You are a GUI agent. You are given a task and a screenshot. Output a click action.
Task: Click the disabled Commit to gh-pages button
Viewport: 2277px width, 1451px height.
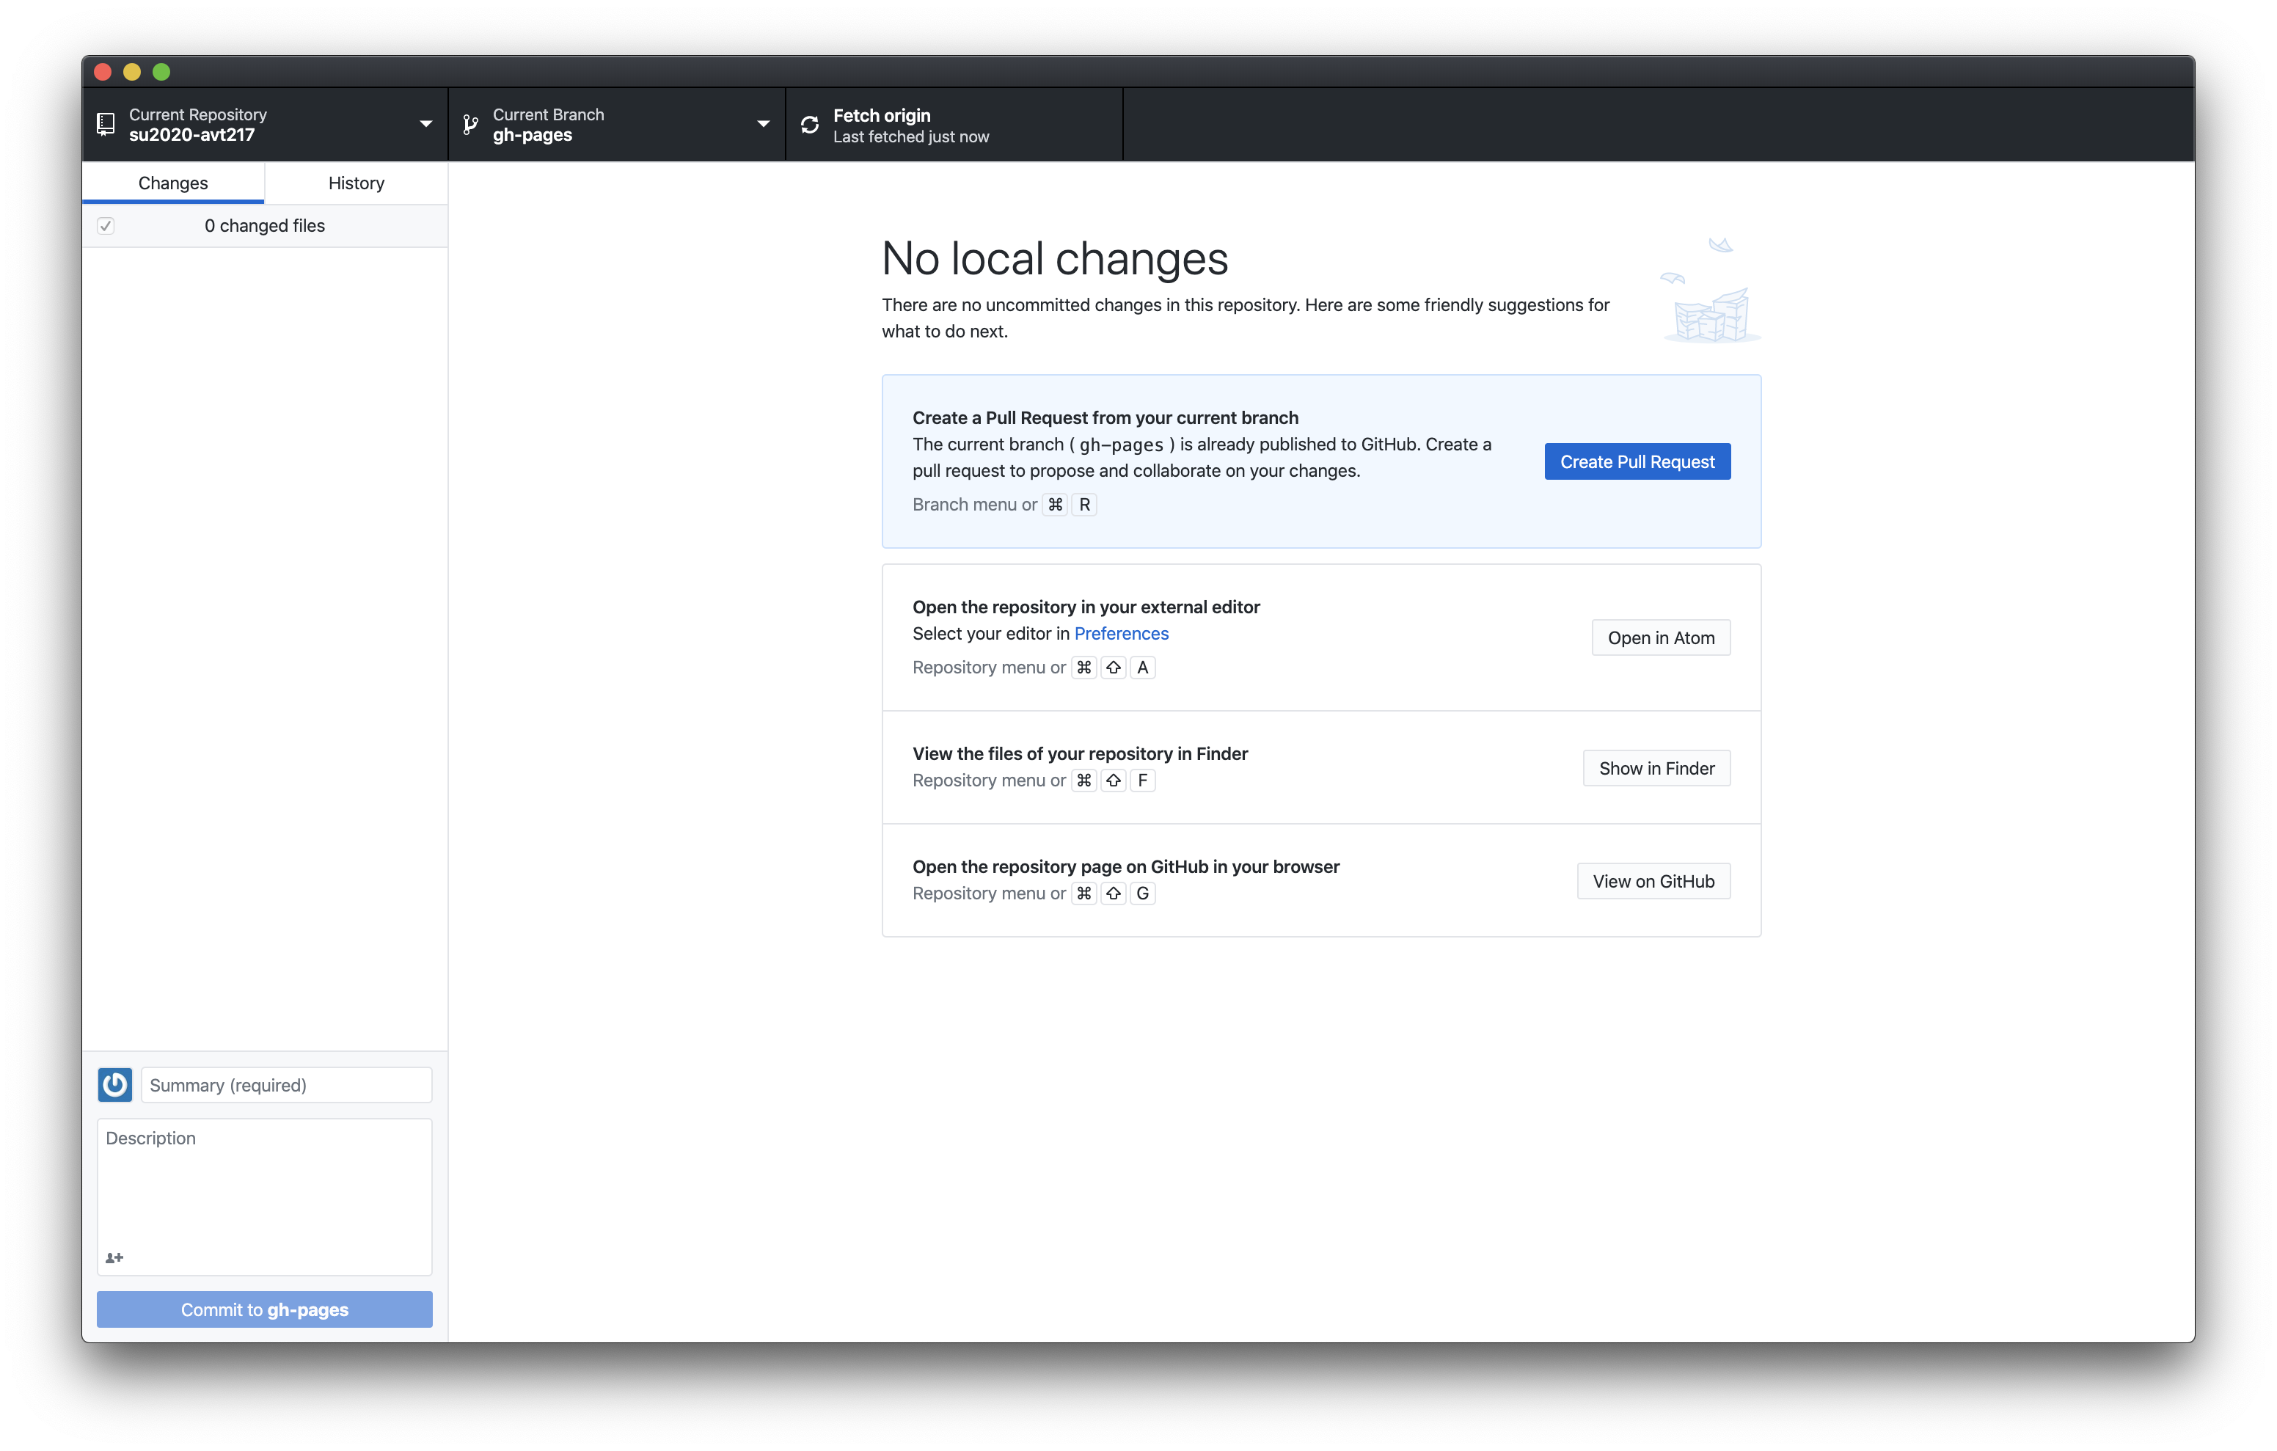[265, 1309]
